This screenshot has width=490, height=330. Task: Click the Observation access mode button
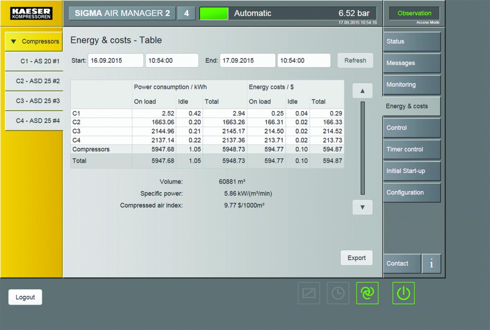(x=414, y=13)
